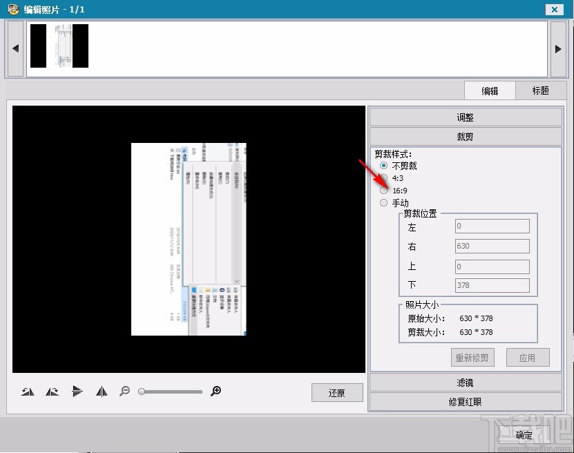Image resolution: width=574 pixels, height=453 pixels.
Task: Choose the 手动 manual crop option
Action: tap(384, 202)
